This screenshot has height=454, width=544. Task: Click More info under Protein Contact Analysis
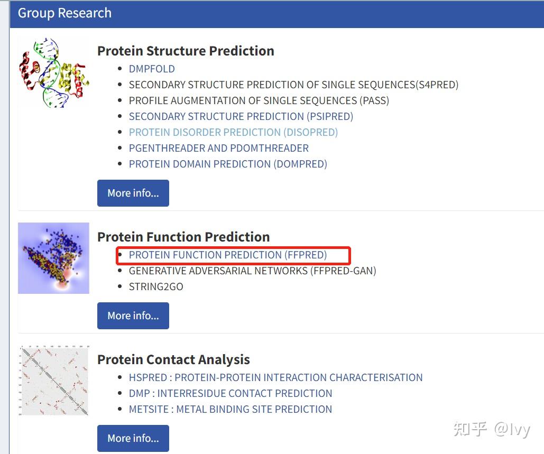pos(133,438)
